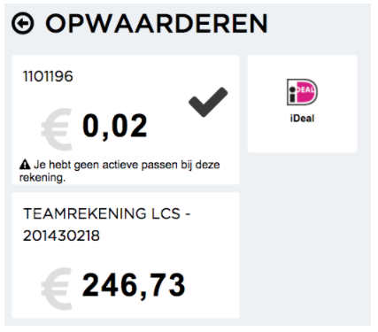Click the checkmark on account 1101196
378x332 pixels.
click(x=208, y=102)
